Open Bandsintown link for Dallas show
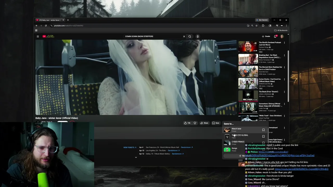Viewport: 333px width, 187px height. coord(178,154)
